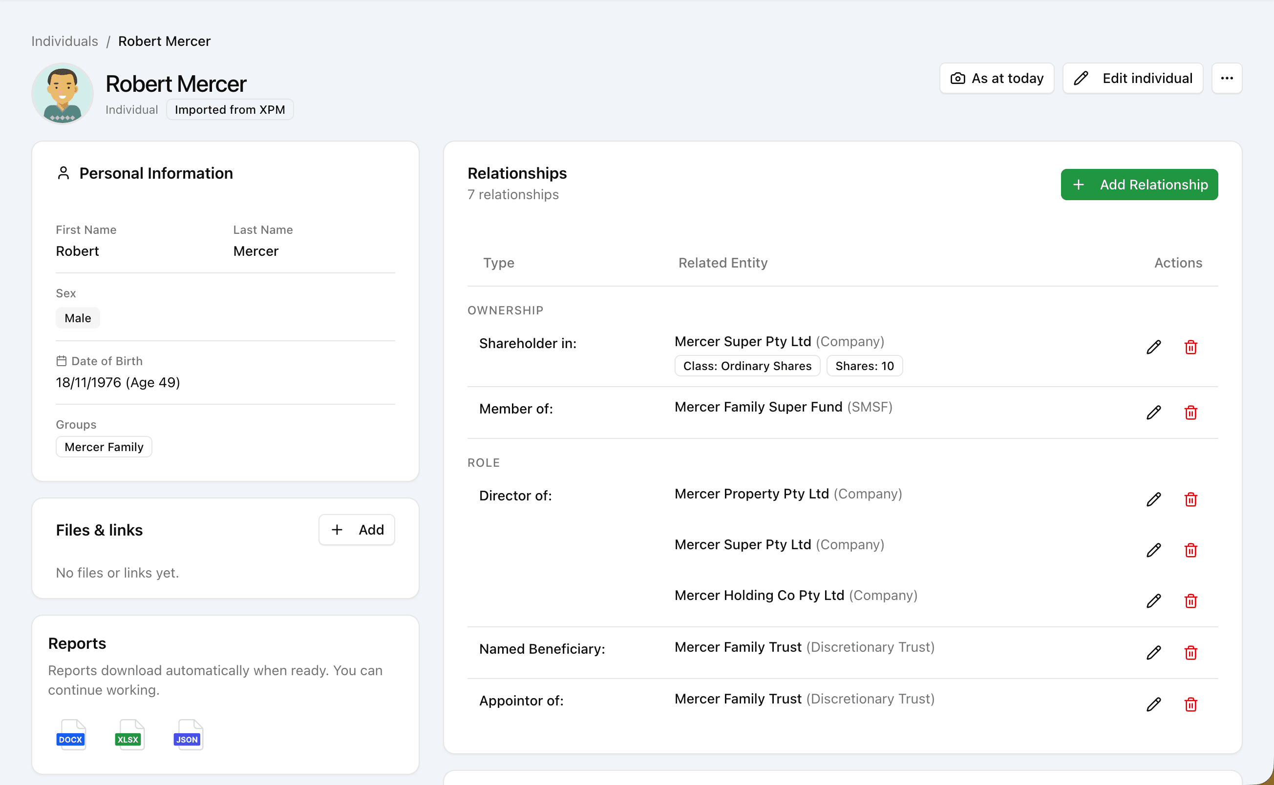Delete Director of Mercer Super Pty Ltd
Viewport: 1274px width, 785px height.
click(1190, 550)
